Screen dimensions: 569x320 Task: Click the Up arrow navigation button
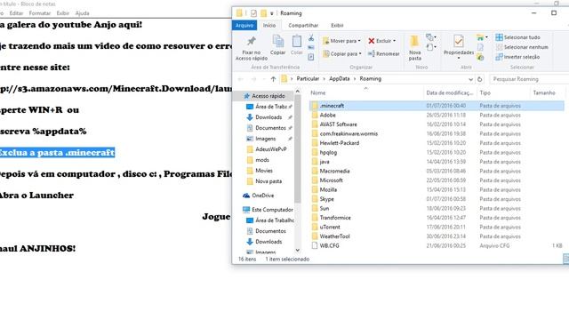click(273, 79)
